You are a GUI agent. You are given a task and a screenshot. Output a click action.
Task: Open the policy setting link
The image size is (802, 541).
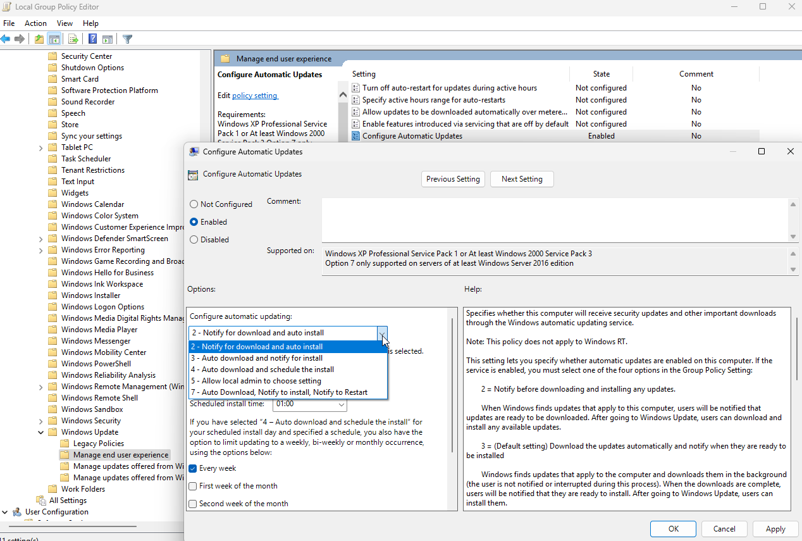click(255, 96)
